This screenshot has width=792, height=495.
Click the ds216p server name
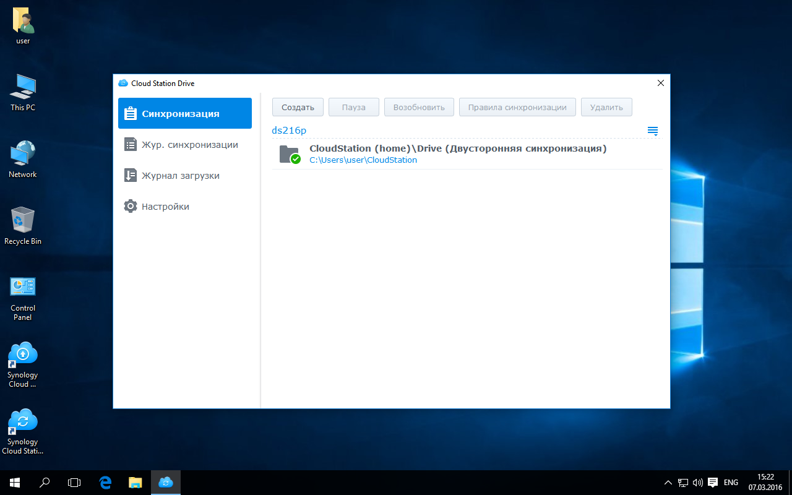[x=289, y=131]
